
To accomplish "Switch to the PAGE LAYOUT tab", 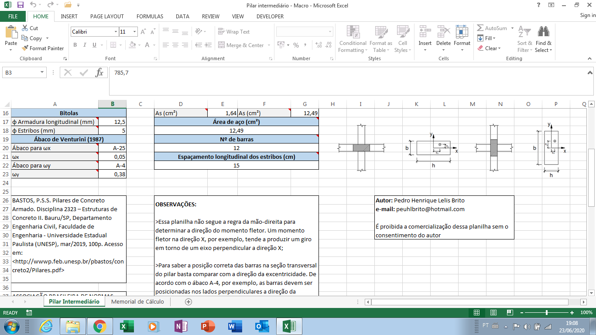I will pyautogui.click(x=107, y=17).
